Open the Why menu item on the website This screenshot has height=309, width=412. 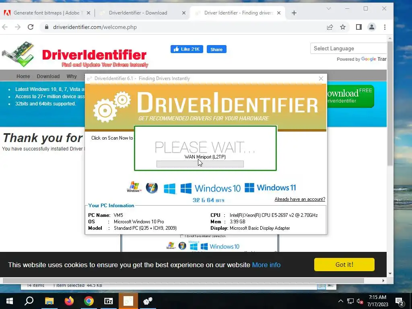72,76
